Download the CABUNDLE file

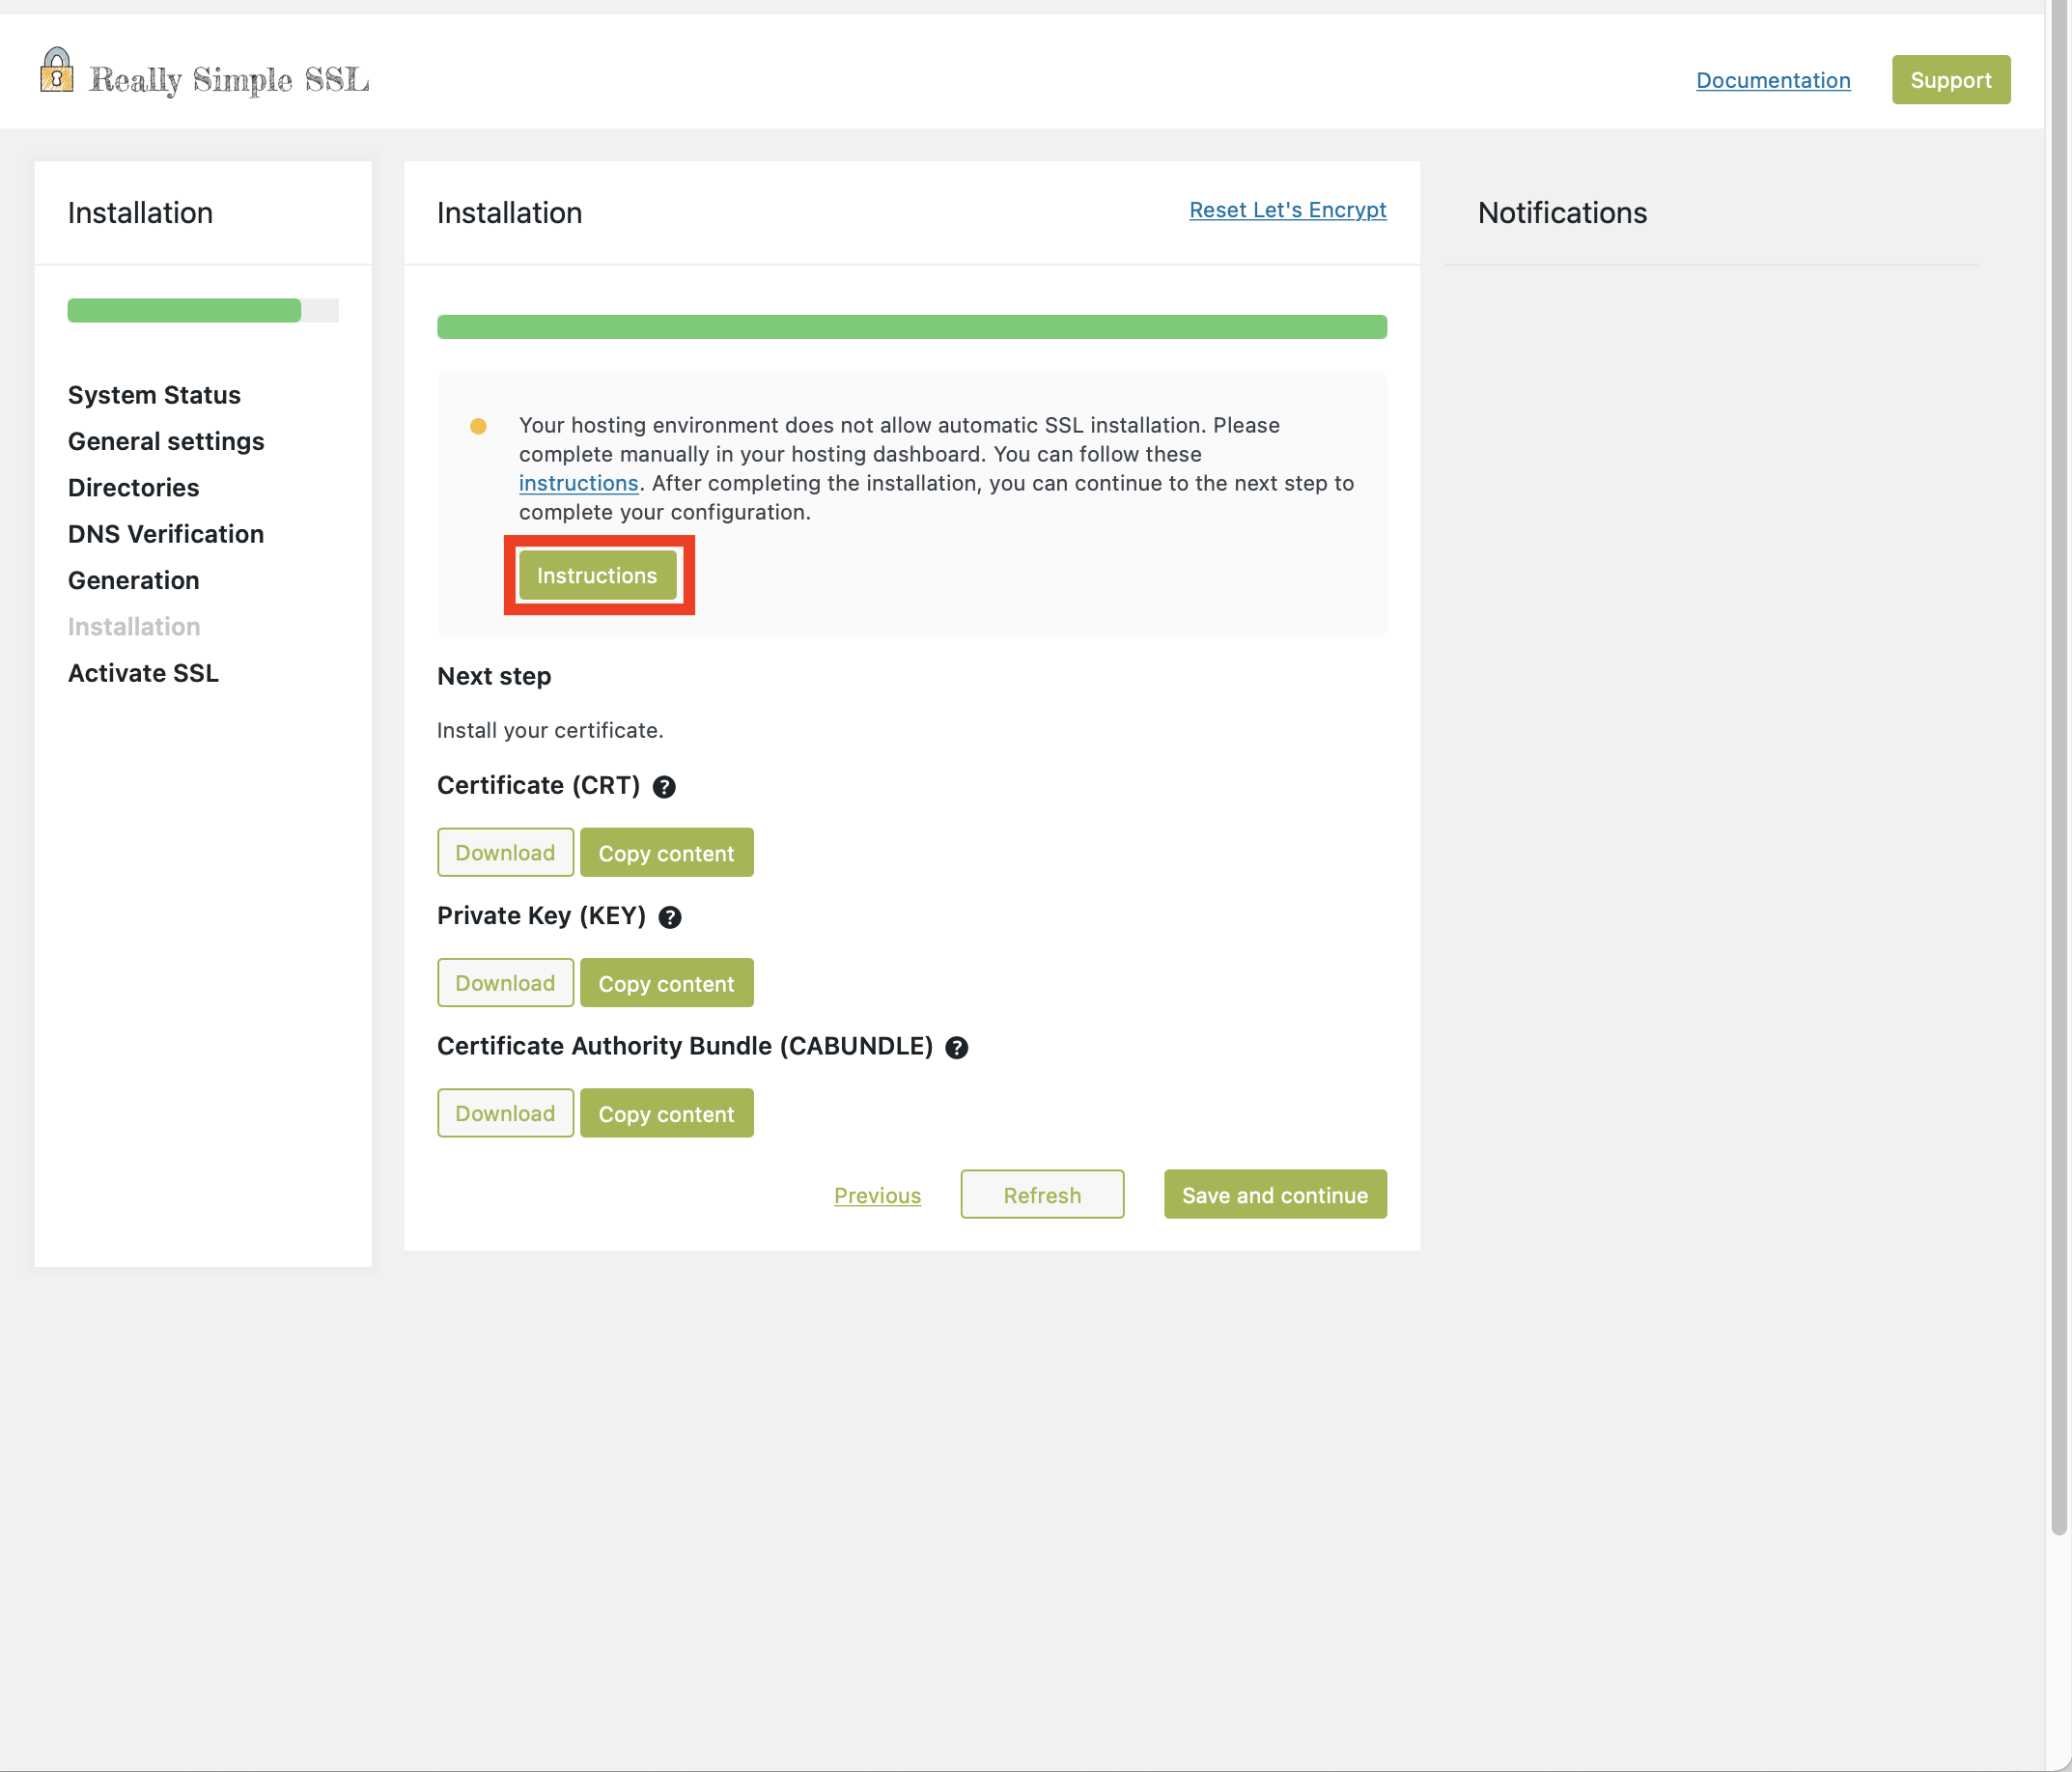point(505,1113)
